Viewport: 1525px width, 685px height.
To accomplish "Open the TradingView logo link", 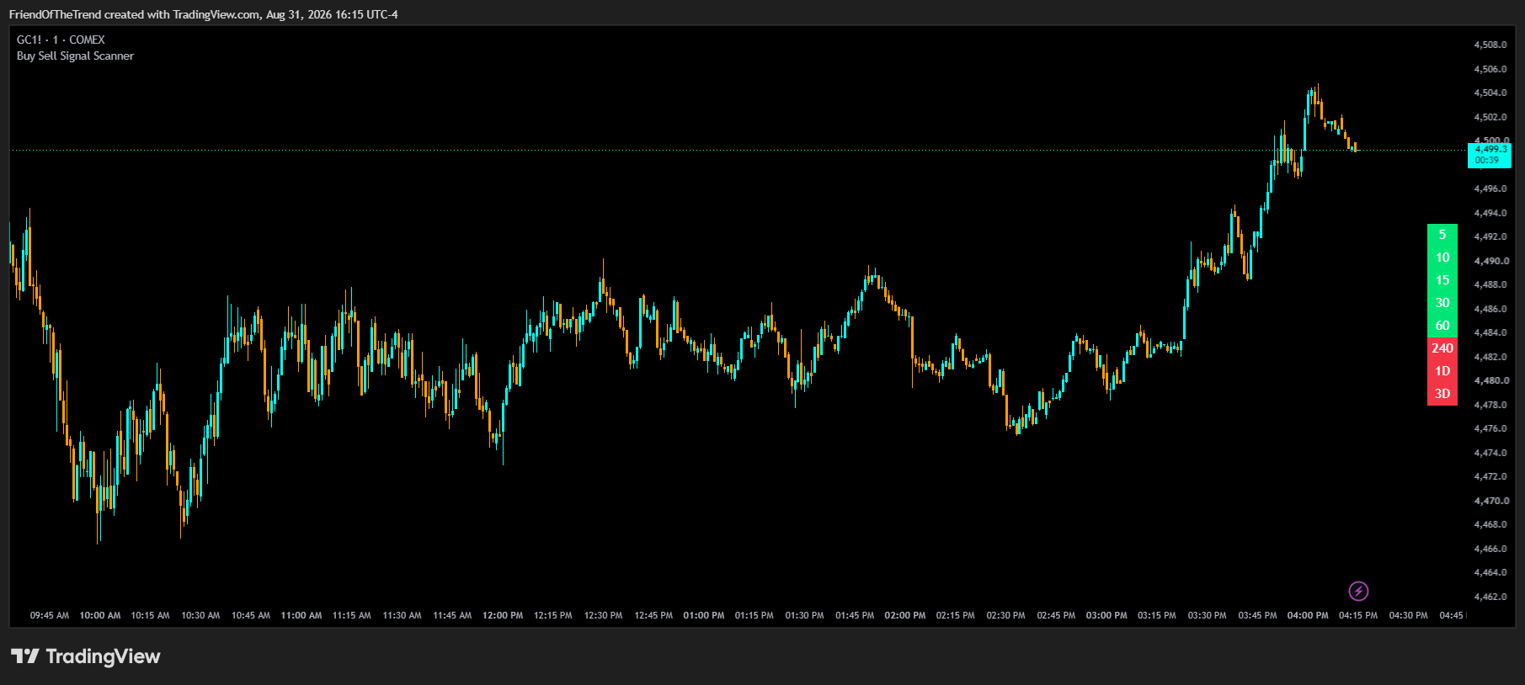I will tap(85, 656).
